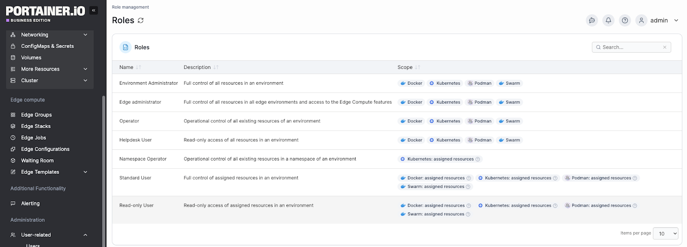The height and width of the screenshot is (247, 687).
Task: Open the Alerting sidebar link
Action: pyautogui.click(x=30, y=204)
